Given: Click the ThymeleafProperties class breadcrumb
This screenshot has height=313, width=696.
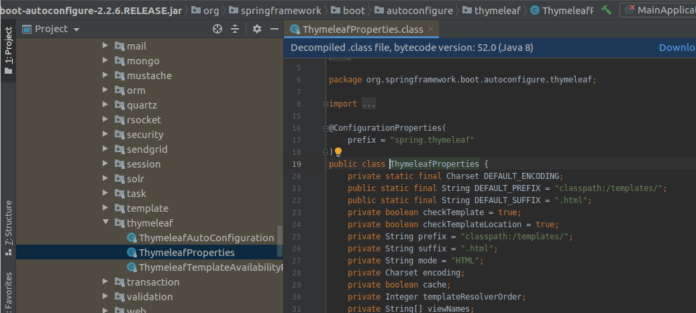Looking at the screenshot, I should (x=562, y=10).
